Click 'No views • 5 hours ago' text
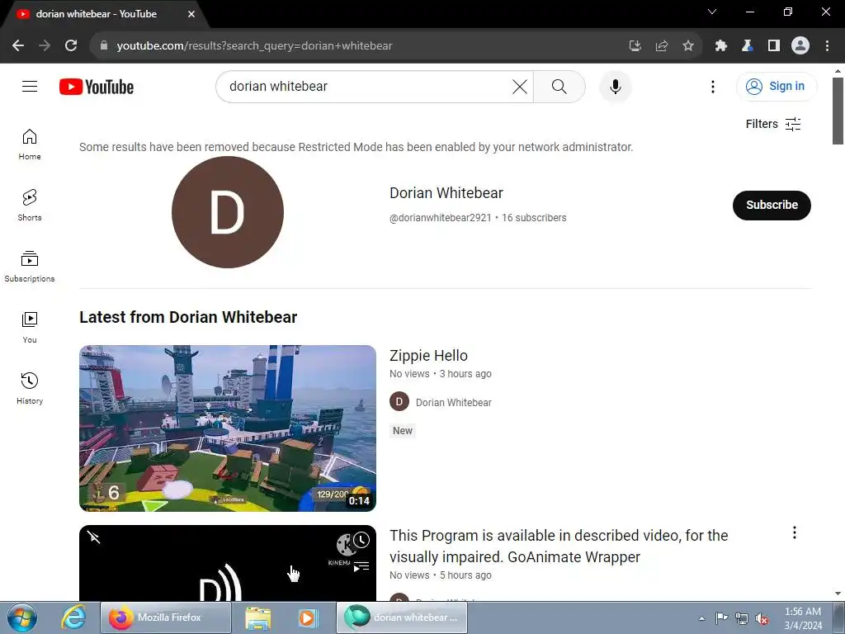The width and height of the screenshot is (845, 634). click(x=441, y=575)
